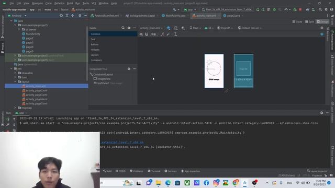
Task: Select the blueprint preview thumbnail
Action: [243, 71]
